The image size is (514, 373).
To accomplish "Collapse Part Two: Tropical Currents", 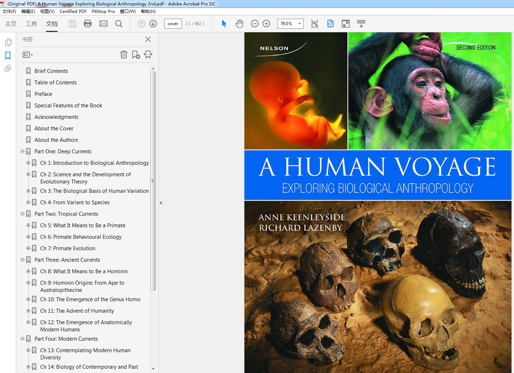I will pos(22,214).
